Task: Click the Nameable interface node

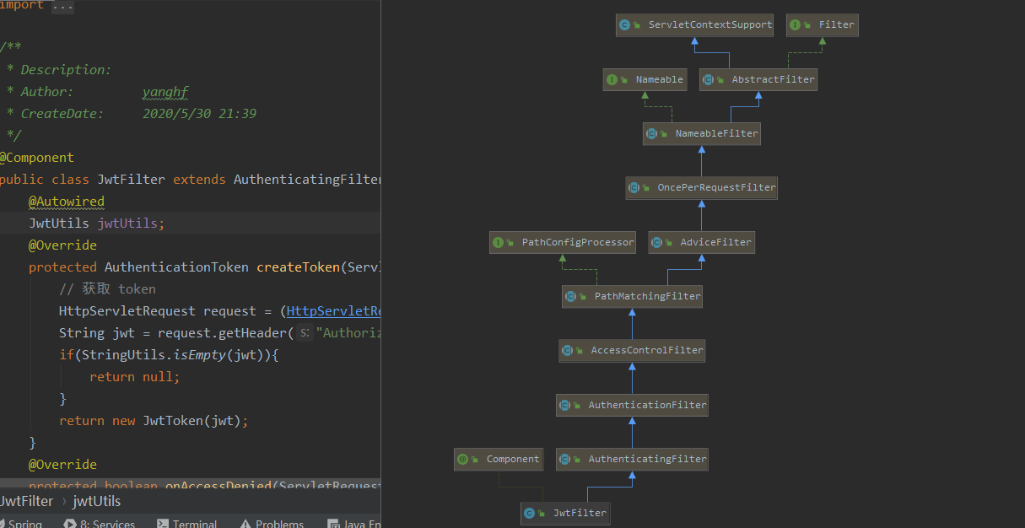Action: 645,79
